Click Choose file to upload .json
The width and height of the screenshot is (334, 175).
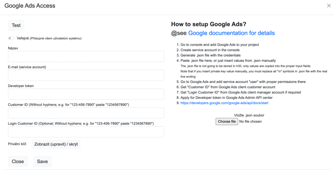pos(227,121)
